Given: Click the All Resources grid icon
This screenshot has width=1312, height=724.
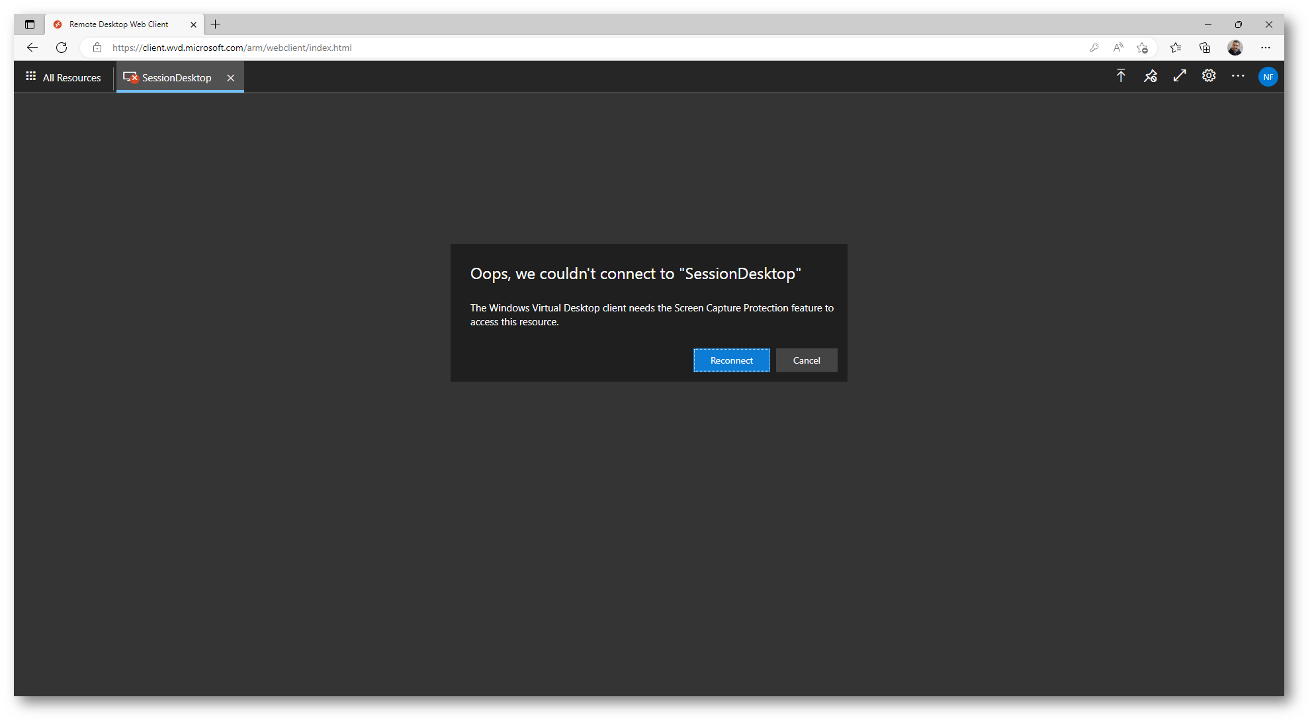Looking at the screenshot, I should pyautogui.click(x=31, y=76).
